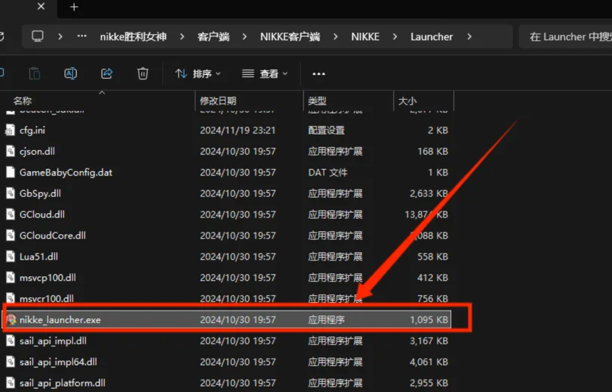Go to 客户端 folder in breadcrumb
This screenshot has width=612, height=392.
click(213, 36)
